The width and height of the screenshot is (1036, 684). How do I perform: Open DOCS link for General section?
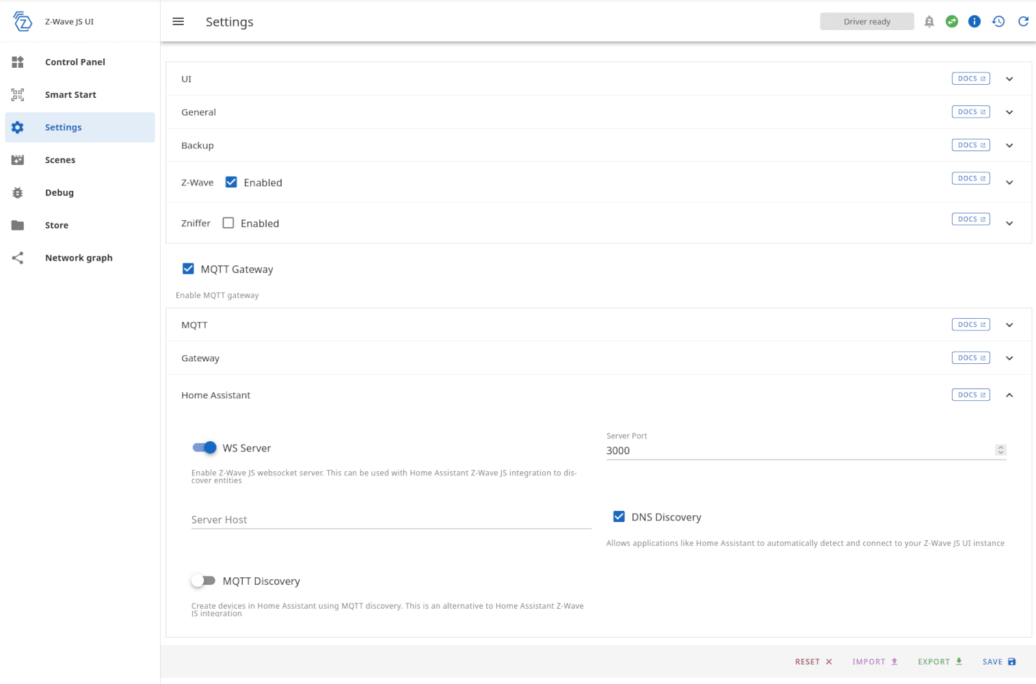point(970,112)
